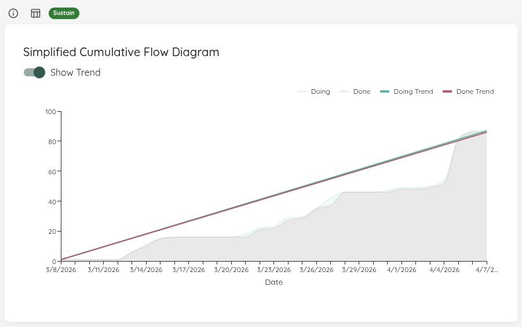This screenshot has height=327, width=522.
Task: Click the green Sustain badge
Action: 64,13
